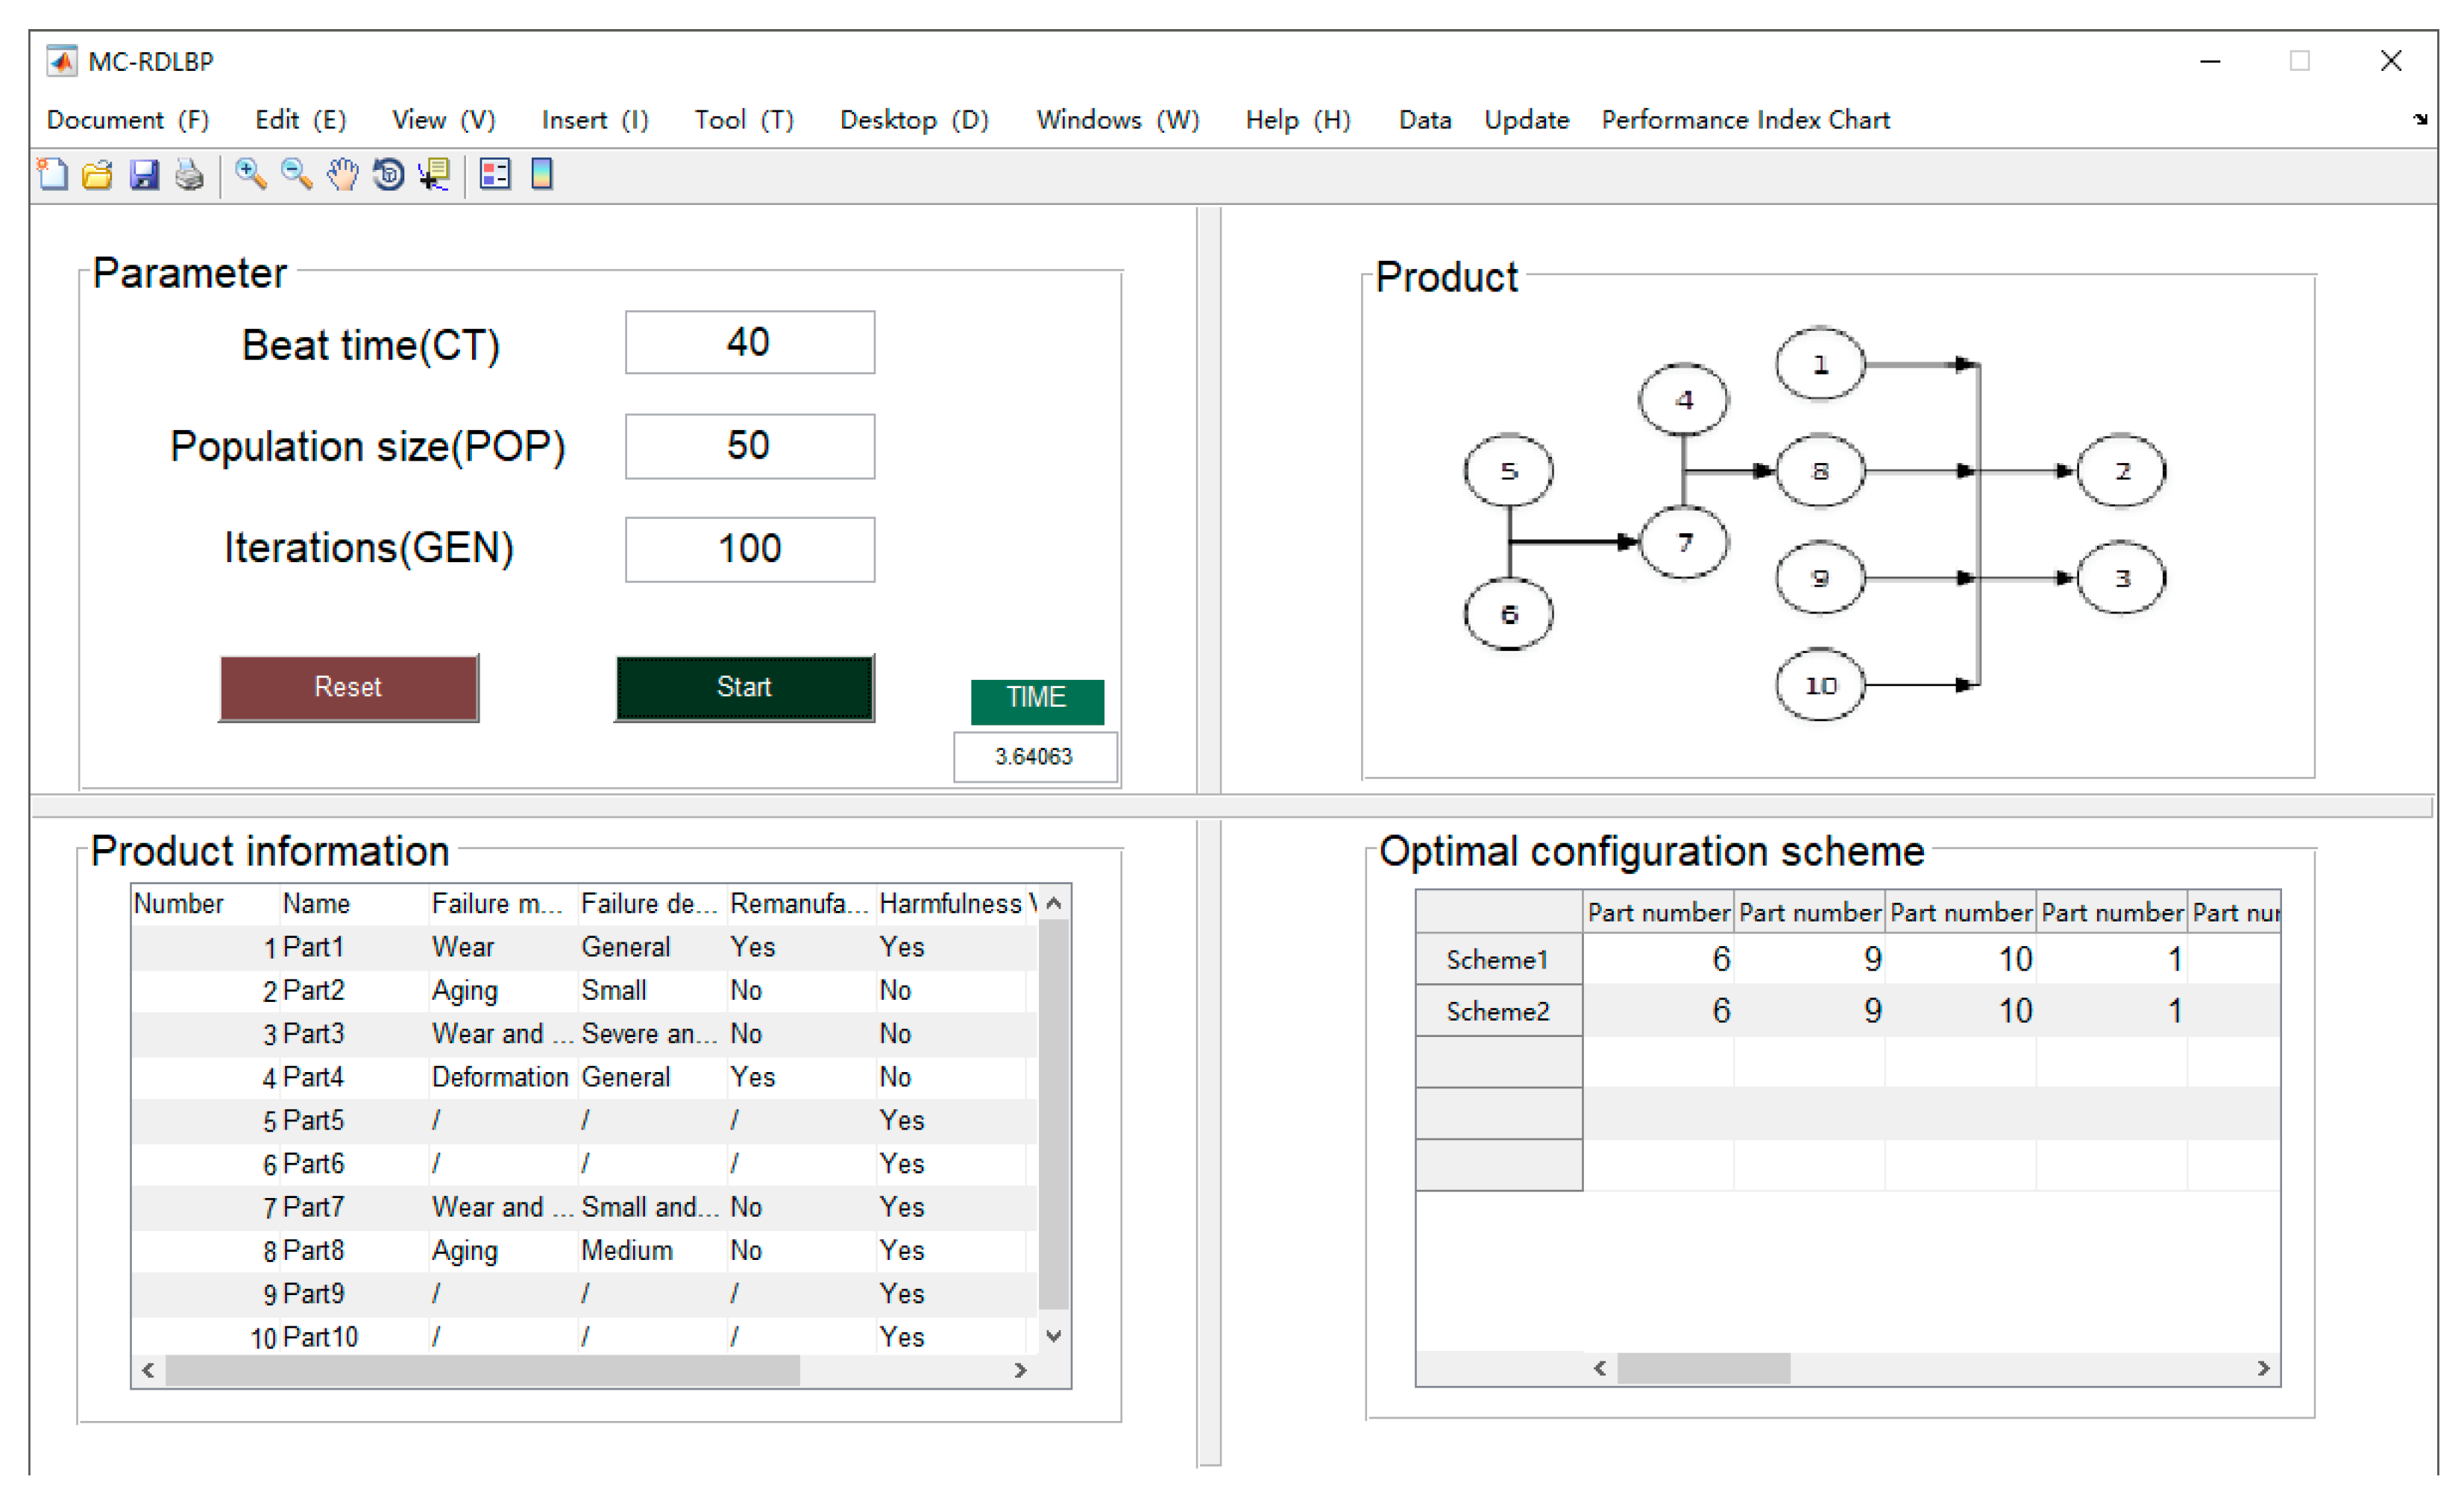Activate the Pan hand tool
2464x1500 pixels.
(342, 175)
